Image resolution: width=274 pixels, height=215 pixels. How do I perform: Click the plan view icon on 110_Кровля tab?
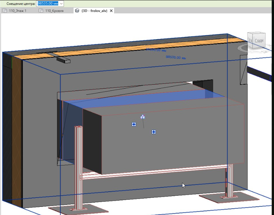[x=41, y=11]
